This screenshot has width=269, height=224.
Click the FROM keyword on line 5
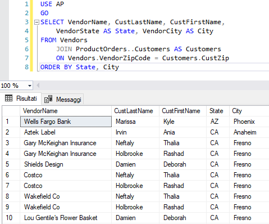48,40
